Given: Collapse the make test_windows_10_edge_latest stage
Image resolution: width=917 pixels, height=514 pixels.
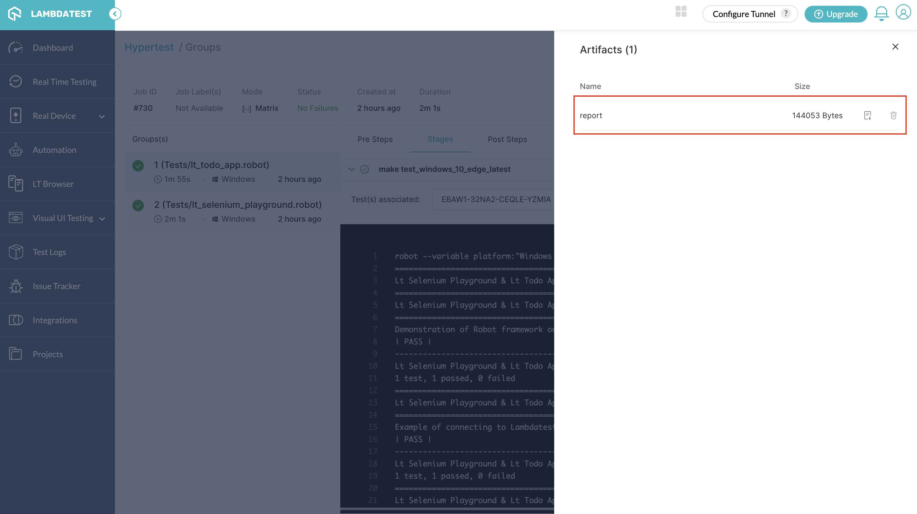Looking at the screenshot, I should click(x=351, y=169).
